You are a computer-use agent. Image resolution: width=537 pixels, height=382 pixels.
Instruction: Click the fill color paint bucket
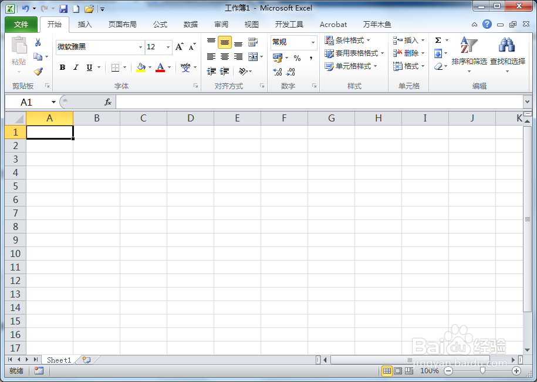[141, 67]
